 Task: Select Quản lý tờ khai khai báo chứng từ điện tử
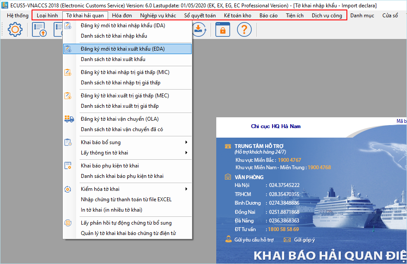pyautogui.click(x=127, y=233)
